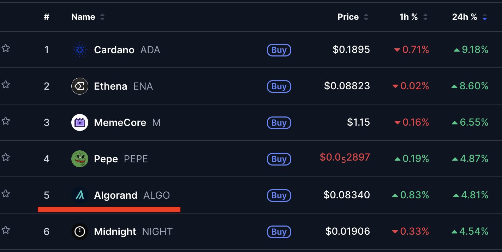Click the Cardano coin logo icon
Viewport: 502px width, 252px height.
(80, 50)
